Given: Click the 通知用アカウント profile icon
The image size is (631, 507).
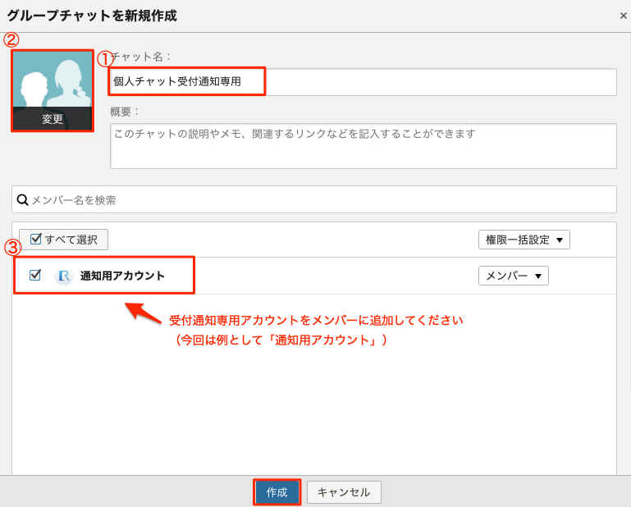Looking at the screenshot, I should tap(64, 276).
